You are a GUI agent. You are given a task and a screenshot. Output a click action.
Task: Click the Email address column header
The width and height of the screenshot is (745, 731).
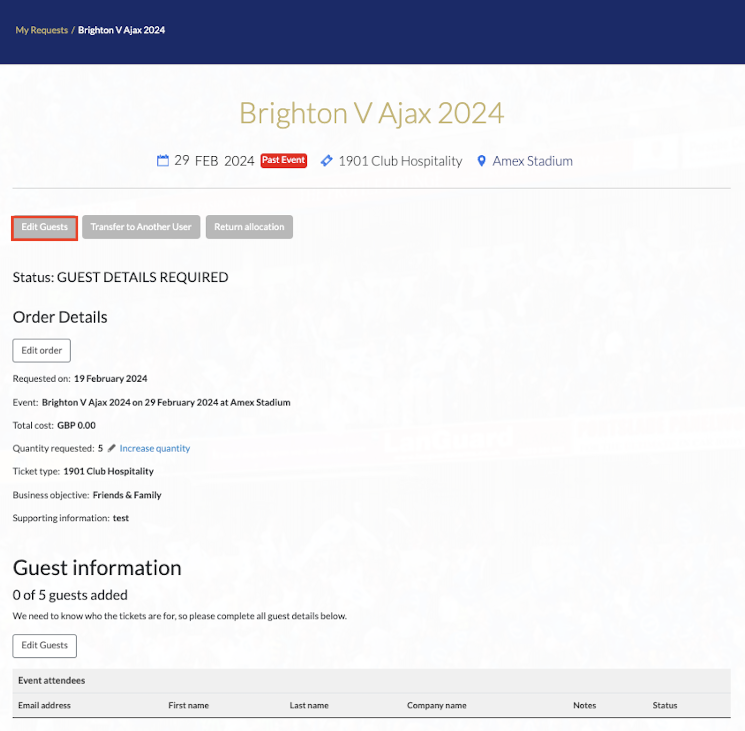[x=44, y=705]
